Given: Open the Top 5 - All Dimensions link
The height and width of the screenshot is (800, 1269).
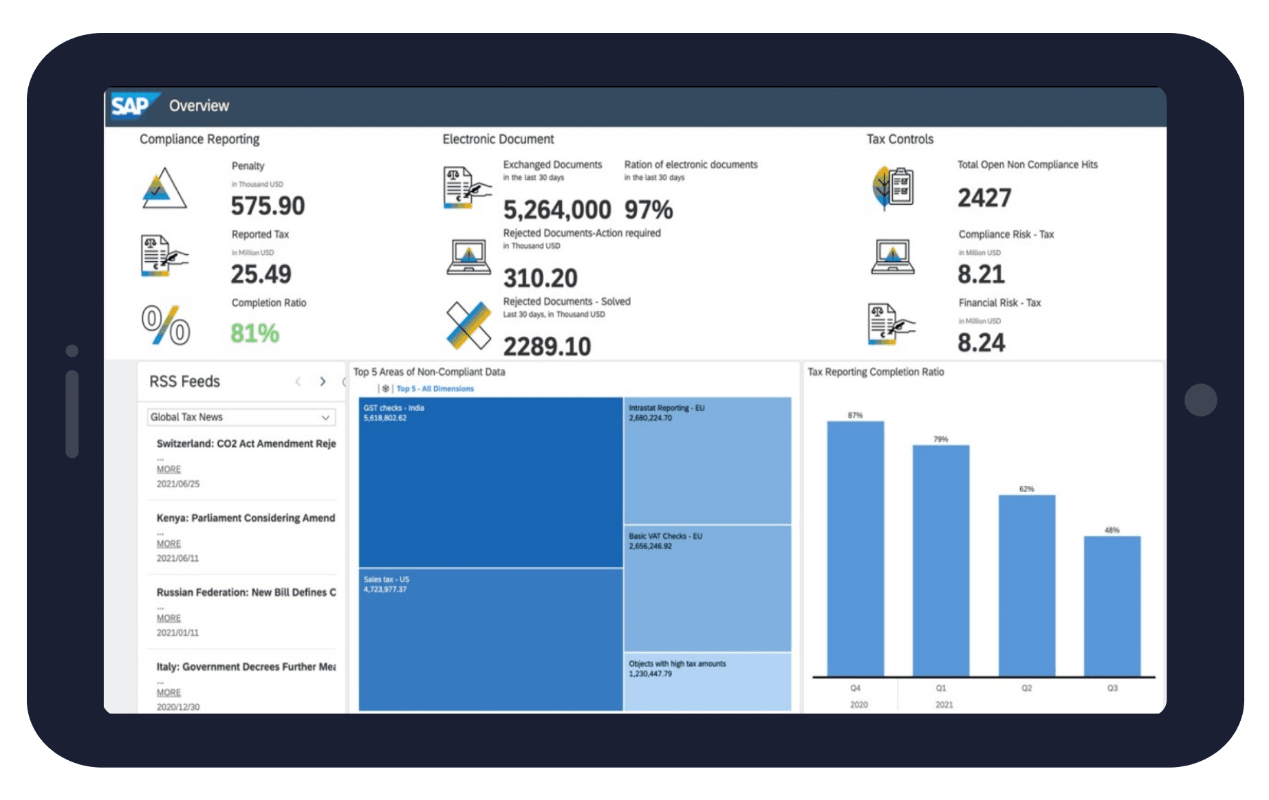Looking at the screenshot, I should click(x=435, y=389).
